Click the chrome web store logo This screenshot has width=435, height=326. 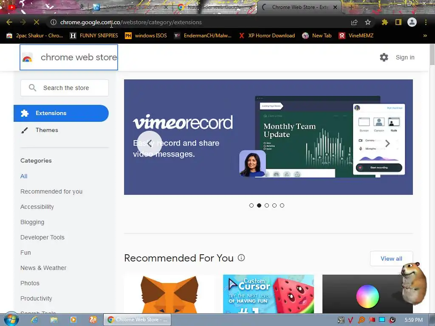pyautogui.click(x=69, y=57)
